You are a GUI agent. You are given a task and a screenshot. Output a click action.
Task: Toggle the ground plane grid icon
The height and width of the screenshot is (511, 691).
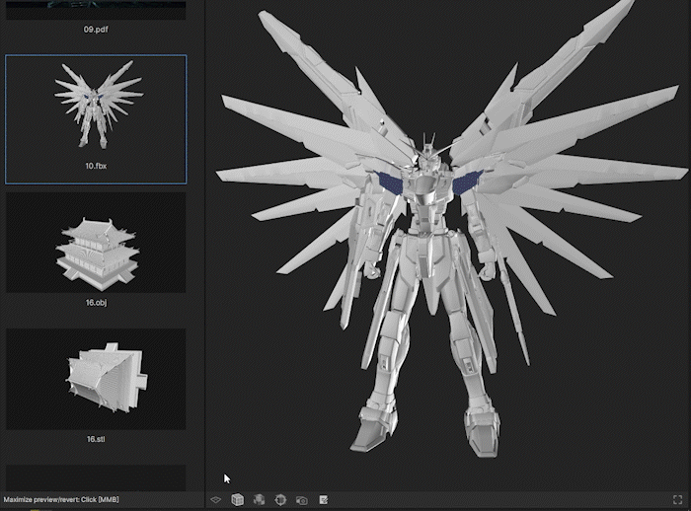[x=215, y=499]
